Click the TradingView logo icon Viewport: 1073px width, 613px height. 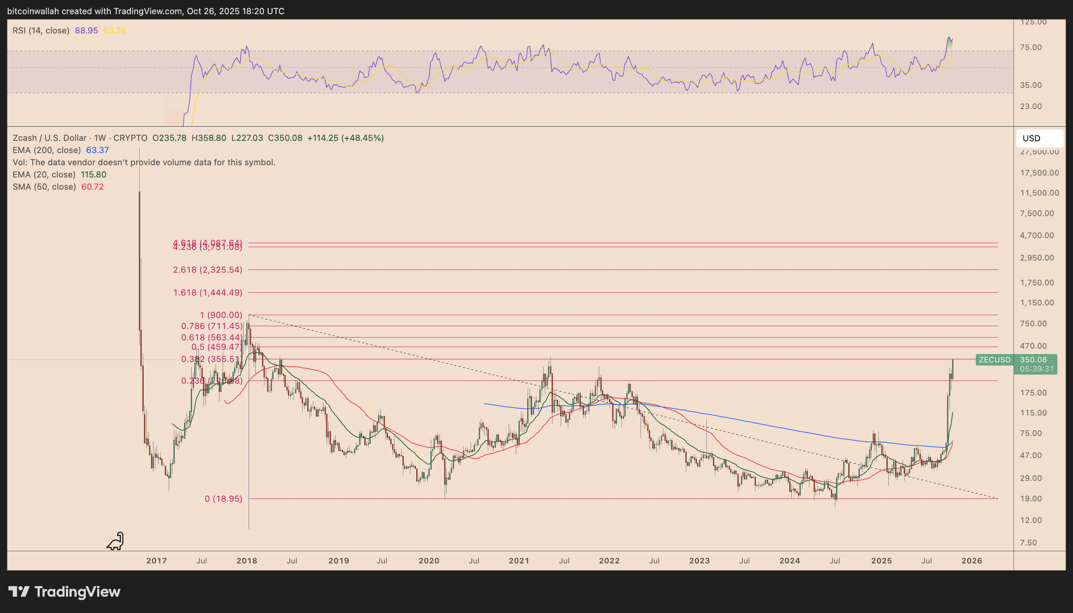click(19, 591)
